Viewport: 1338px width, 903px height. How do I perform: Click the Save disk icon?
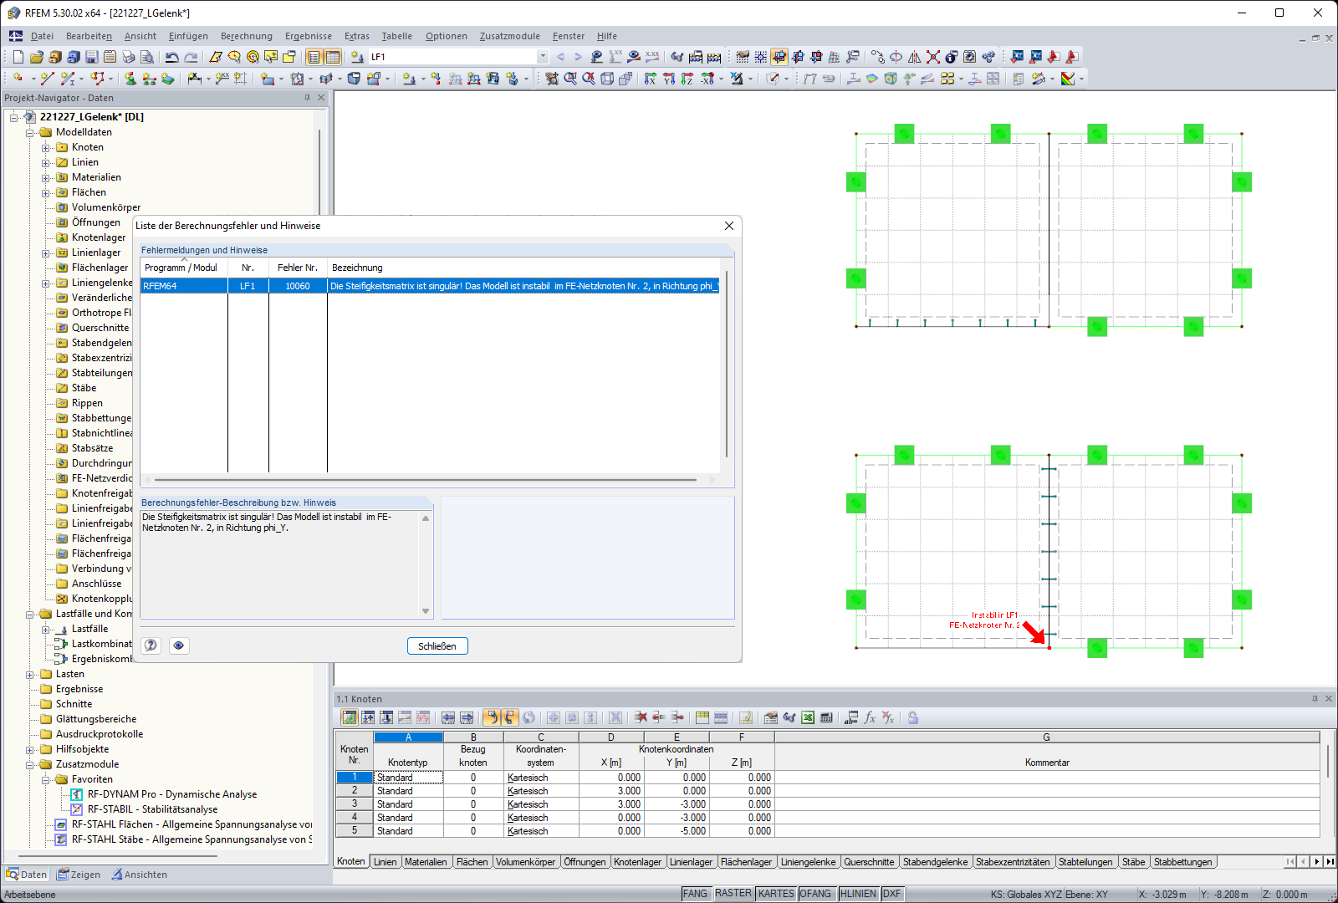pos(92,57)
